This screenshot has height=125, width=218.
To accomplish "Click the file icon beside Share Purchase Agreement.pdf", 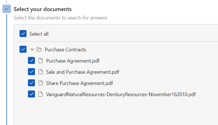I will (41, 83).
